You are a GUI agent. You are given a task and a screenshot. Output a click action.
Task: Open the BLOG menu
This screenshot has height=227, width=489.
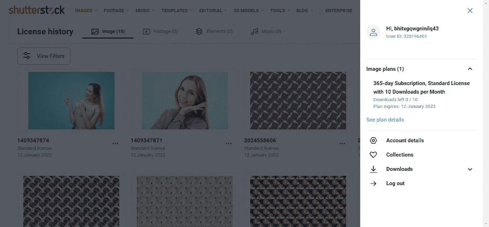pyautogui.click(x=305, y=10)
